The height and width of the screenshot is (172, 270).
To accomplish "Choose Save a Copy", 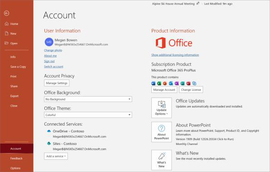I will pos(18,67).
